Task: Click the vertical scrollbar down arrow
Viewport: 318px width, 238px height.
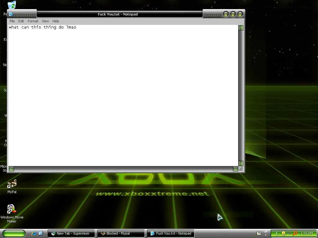Action: click(241, 163)
